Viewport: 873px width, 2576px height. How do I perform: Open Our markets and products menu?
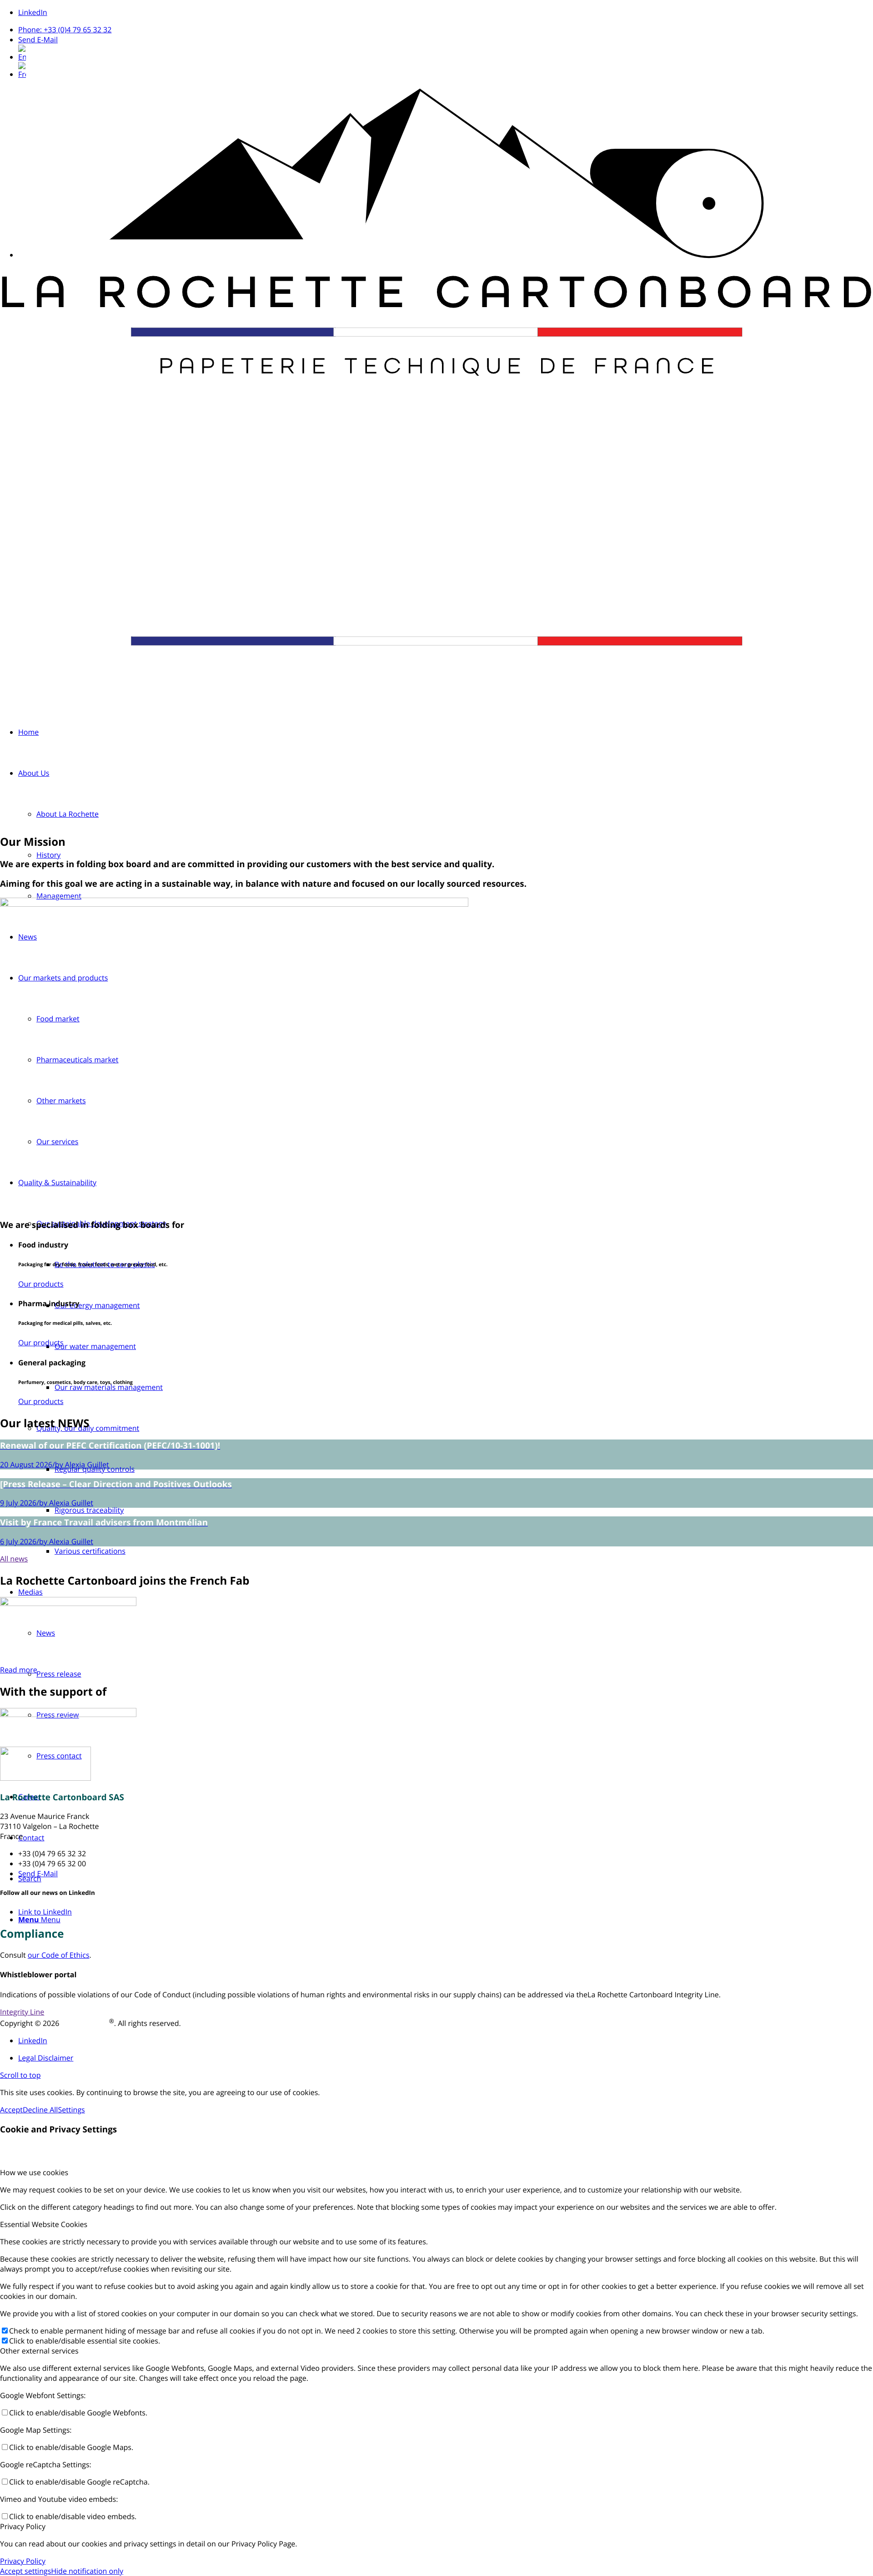[x=63, y=978]
